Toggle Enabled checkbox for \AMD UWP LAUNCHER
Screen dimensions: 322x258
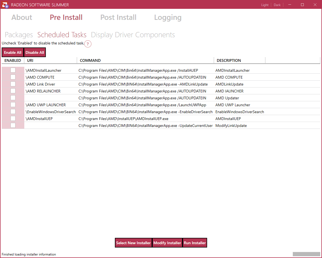[x=13, y=105]
